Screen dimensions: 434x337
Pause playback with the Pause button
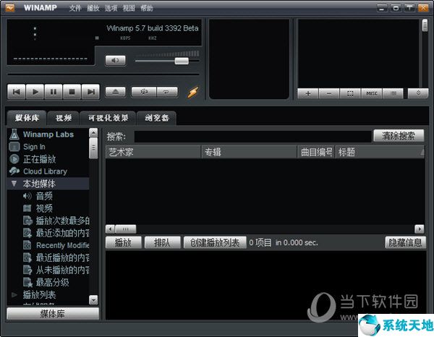54,92
